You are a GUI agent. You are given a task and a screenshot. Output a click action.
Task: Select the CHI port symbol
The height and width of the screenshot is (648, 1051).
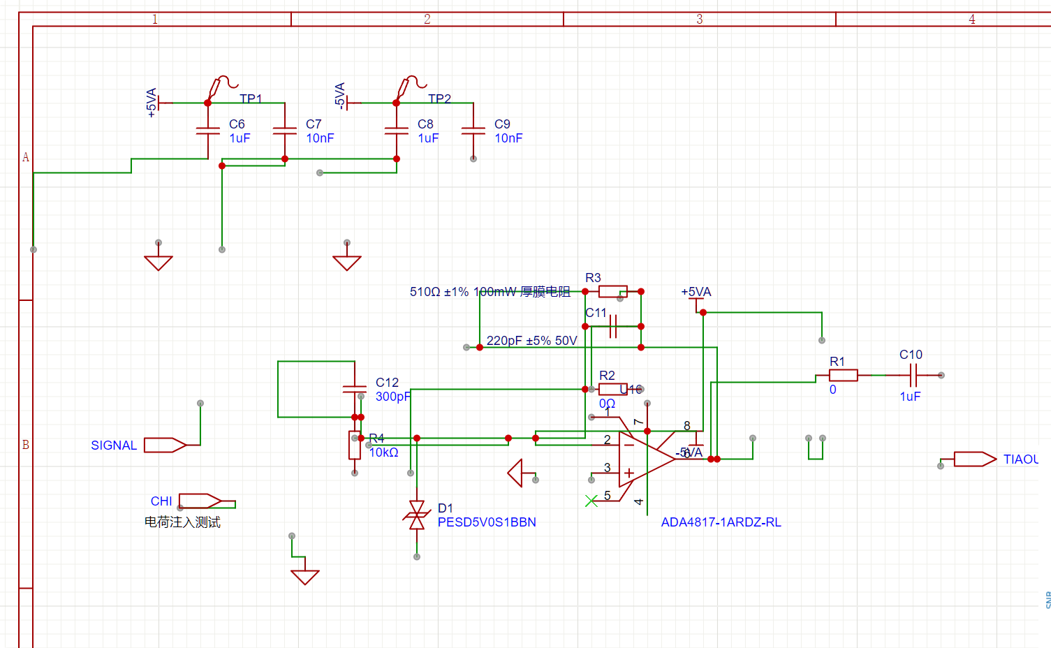(200, 501)
